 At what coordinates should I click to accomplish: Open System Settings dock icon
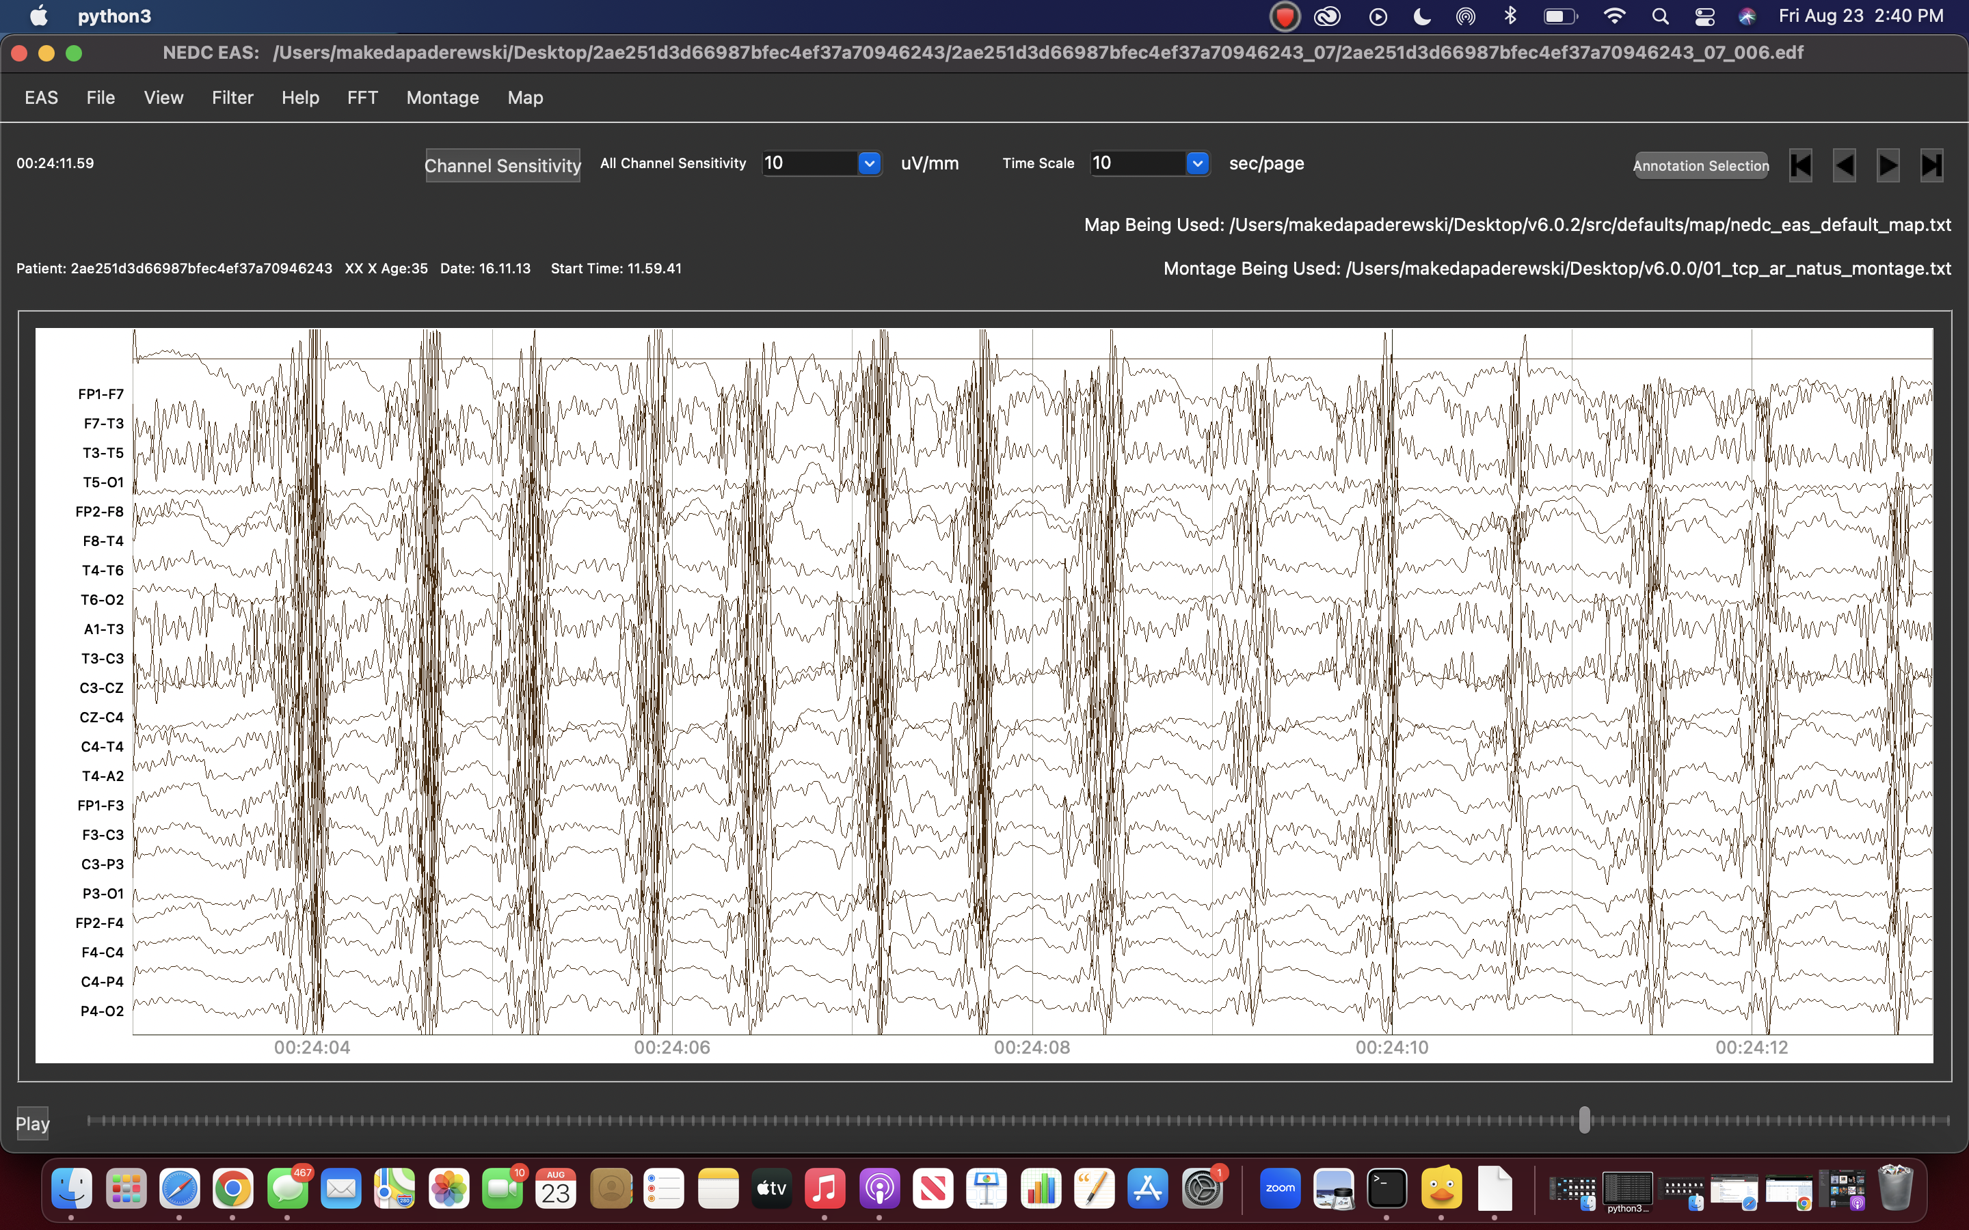pyautogui.click(x=1202, y=1189)
